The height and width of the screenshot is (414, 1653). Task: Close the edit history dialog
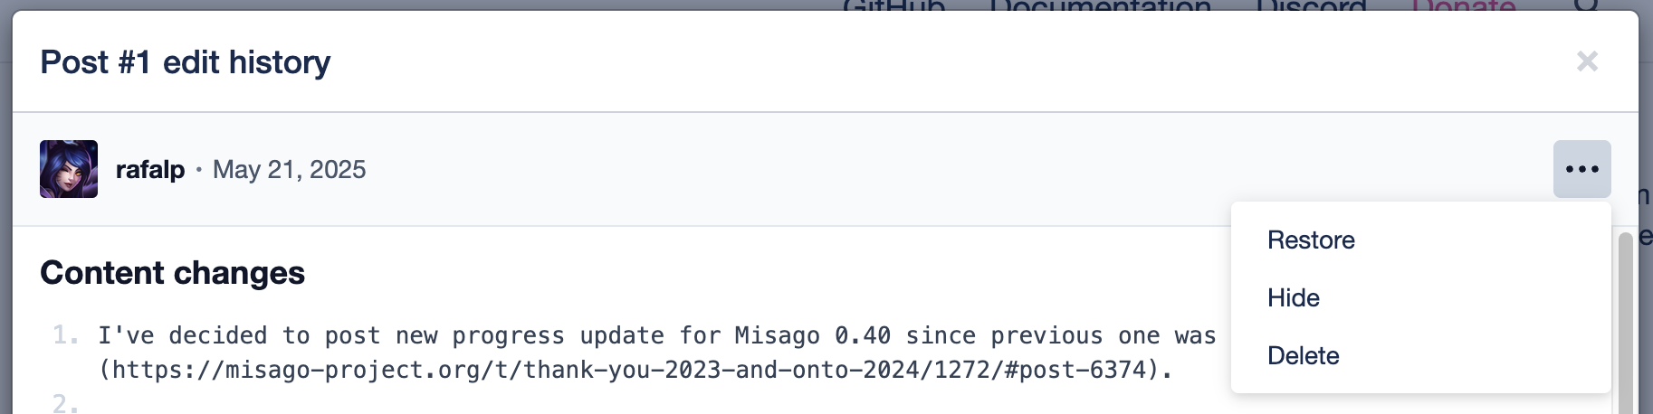point(1587,61)
